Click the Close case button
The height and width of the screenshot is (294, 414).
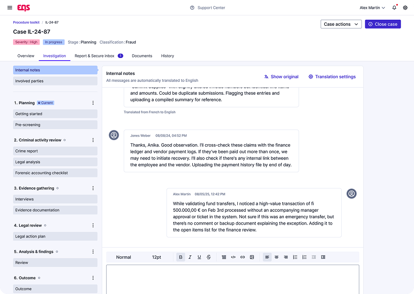pos(383,24)
